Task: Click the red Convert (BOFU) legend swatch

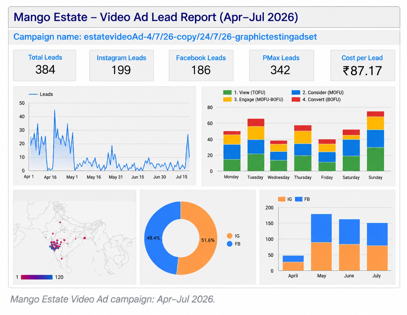Action: pos(296,99)
